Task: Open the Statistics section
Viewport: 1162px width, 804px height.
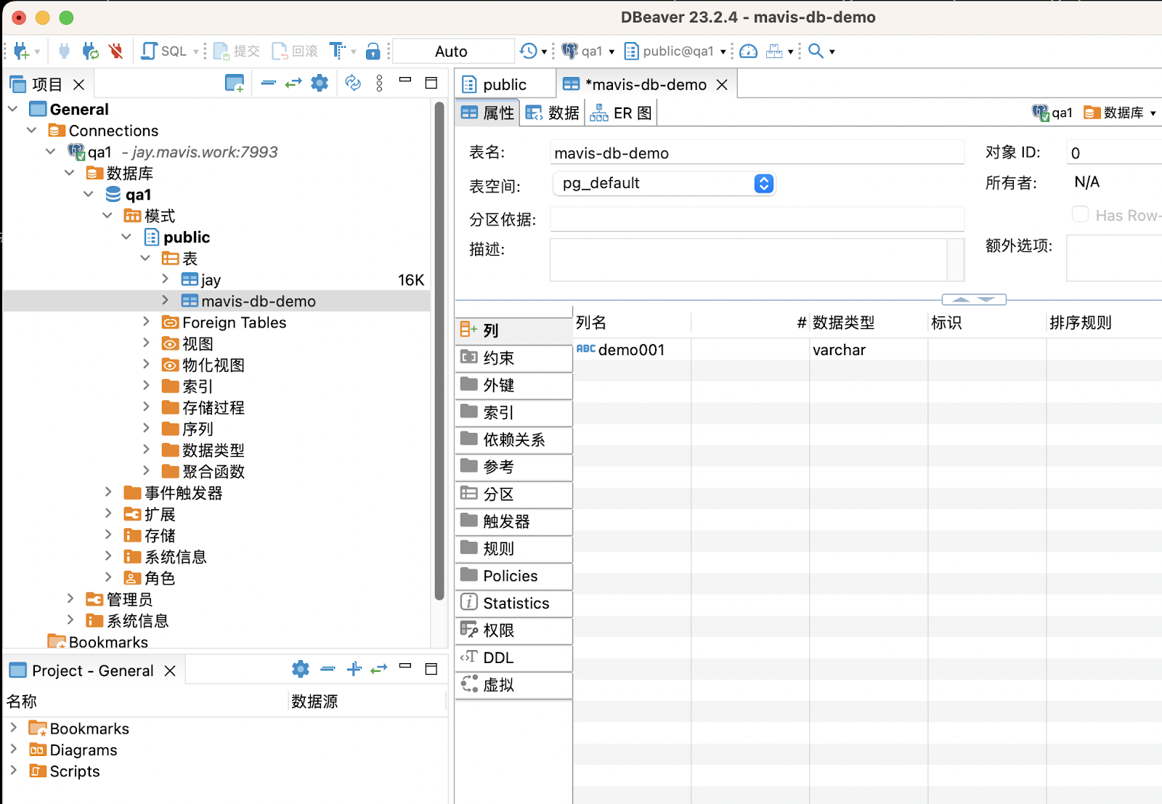Action: (x=516, y=604)
